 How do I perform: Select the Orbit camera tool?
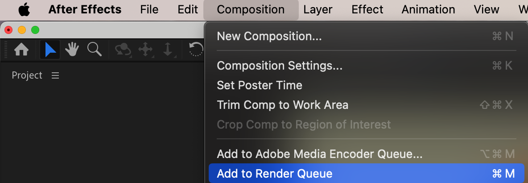tap(123, 50)
